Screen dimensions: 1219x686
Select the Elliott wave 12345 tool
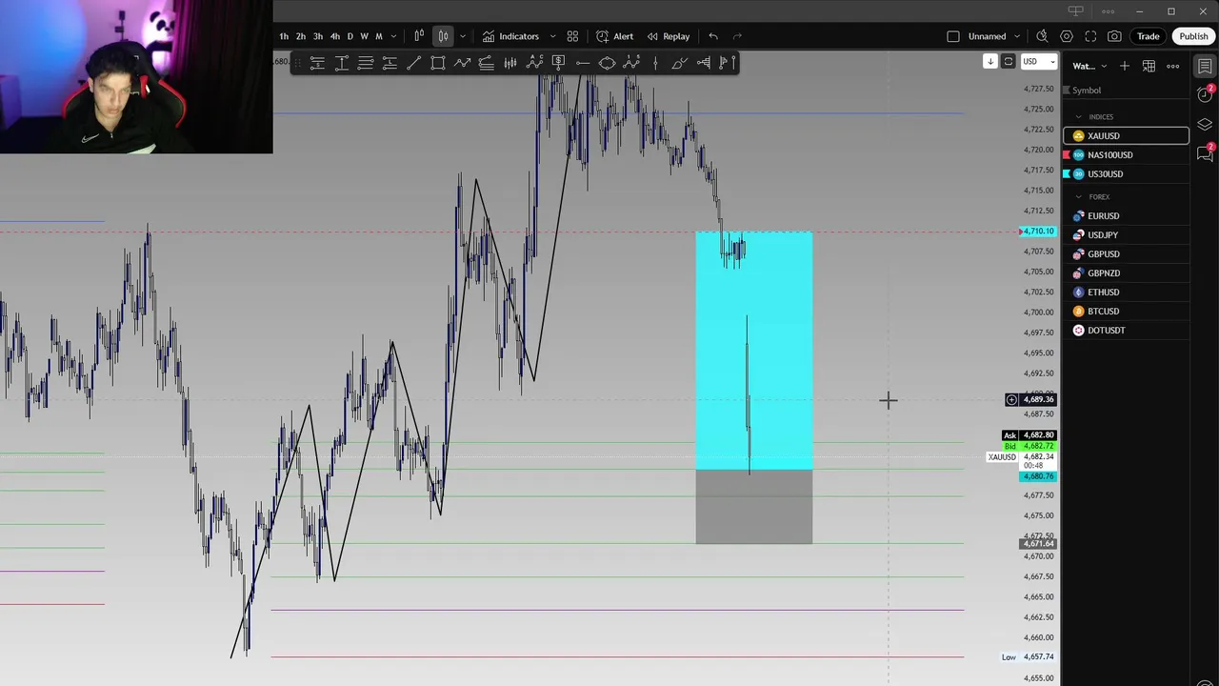click(x=631, y=63)
